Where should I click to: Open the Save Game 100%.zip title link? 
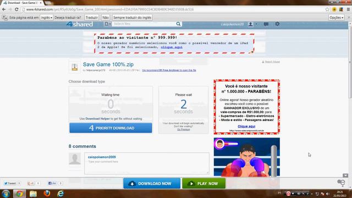point(108,64)
